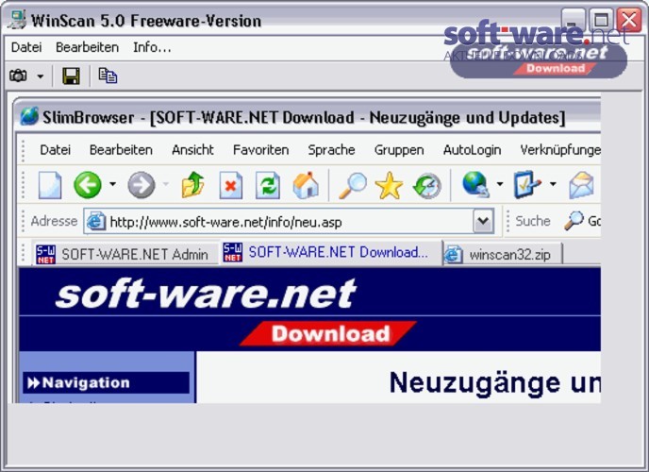Image resolution: width=649 pixels, height=472 pixels.
Task: Expand the address bar URL dropdown
Action: coord(483,222)
